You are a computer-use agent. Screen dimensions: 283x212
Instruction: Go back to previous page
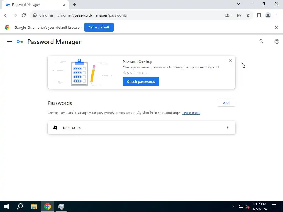[x=6, y=15]
